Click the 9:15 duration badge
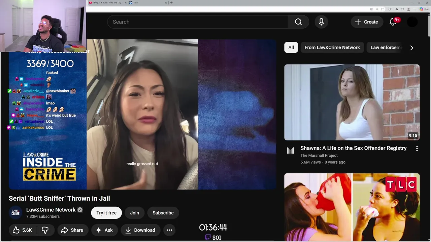The width and height of the screenshot is (431, 242). [413, 136]
